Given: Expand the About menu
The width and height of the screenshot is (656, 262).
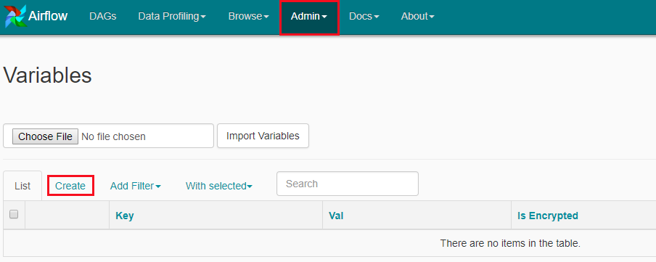Looking at the screenshot, I should pos(417,16).
